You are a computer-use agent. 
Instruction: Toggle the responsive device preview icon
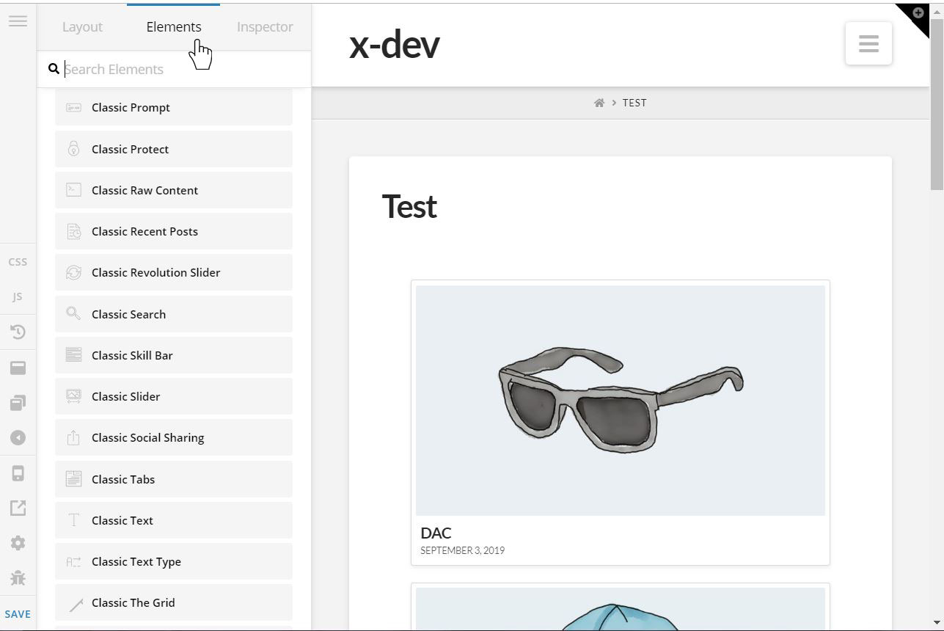[x=18, y=473]
